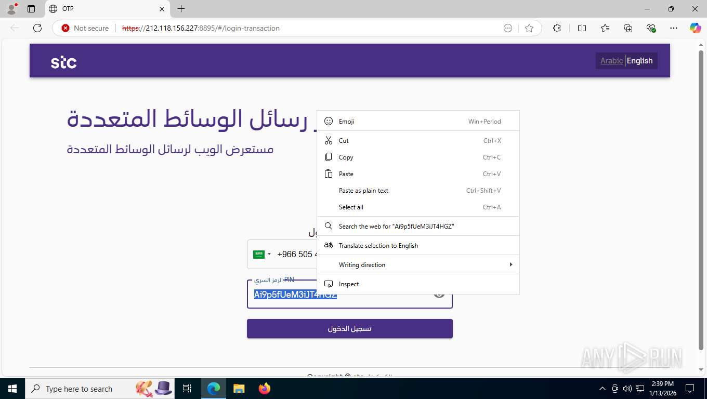Select Cut in the context menu
This screenshot has height=399, width=707.
pyautogui.click(x=418, y=141)
